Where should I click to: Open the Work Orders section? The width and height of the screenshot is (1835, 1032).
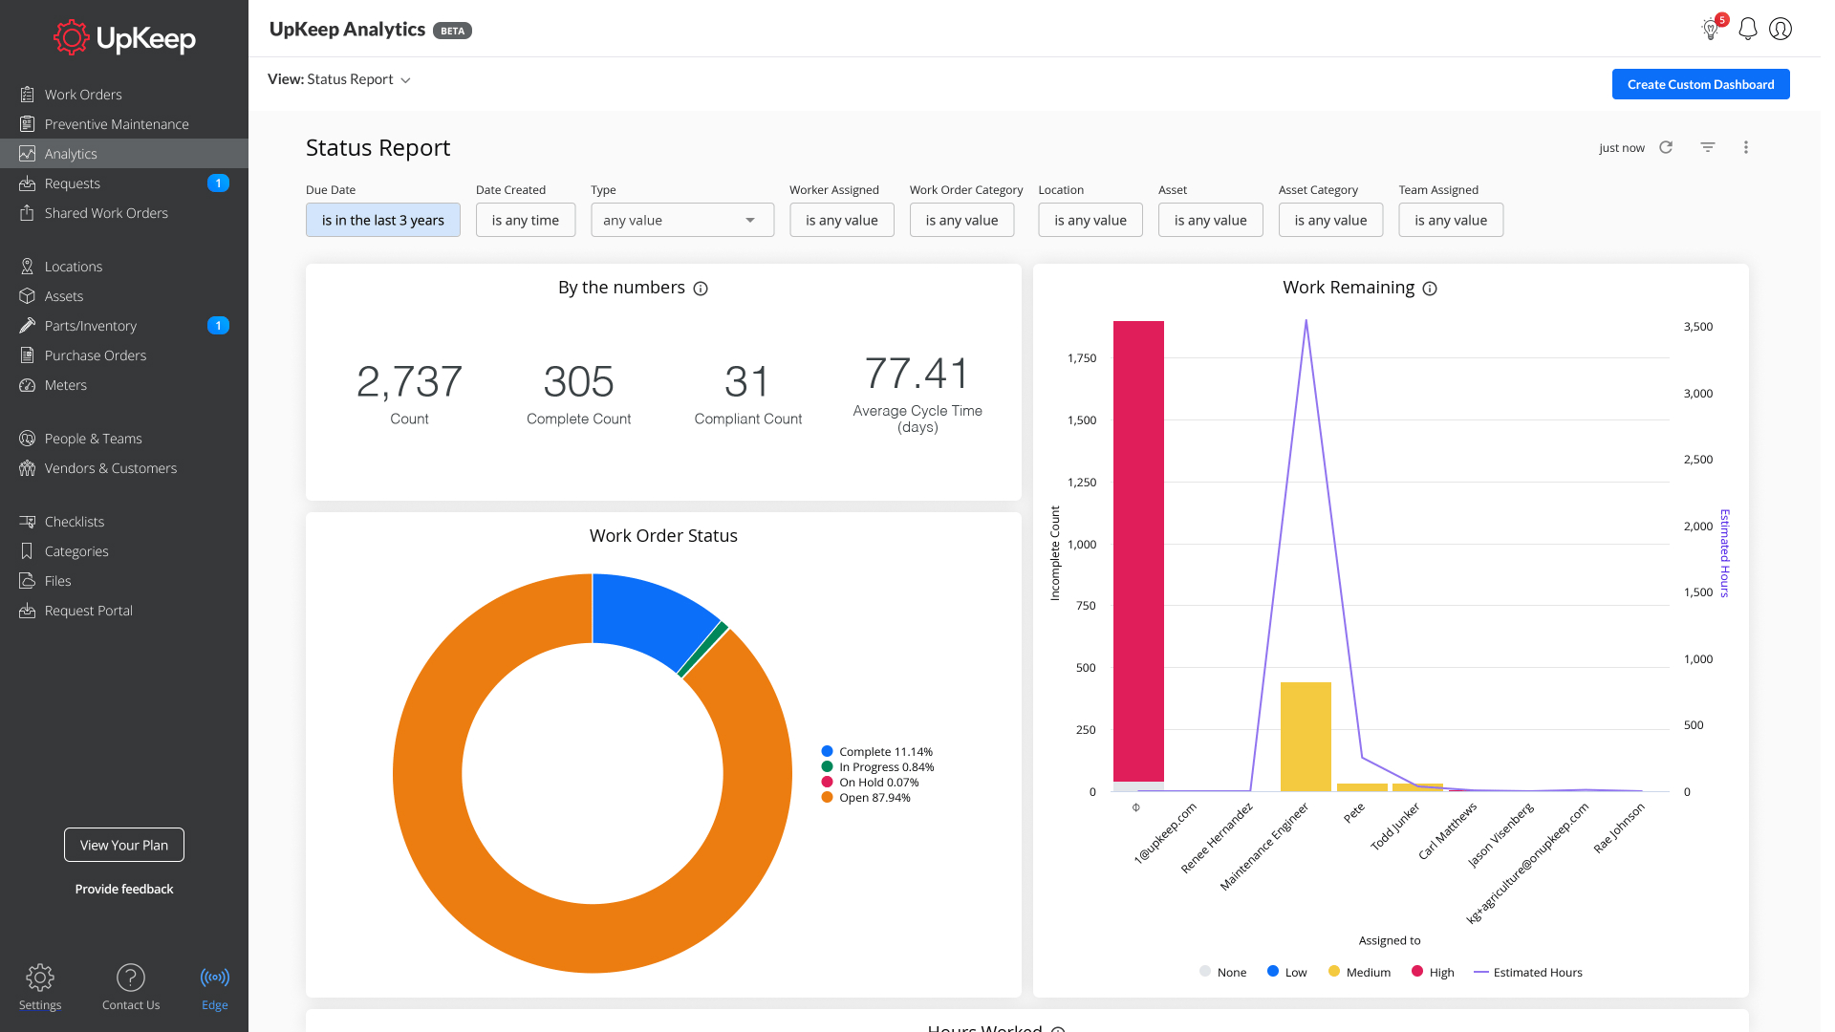click(x=83, y=94)
